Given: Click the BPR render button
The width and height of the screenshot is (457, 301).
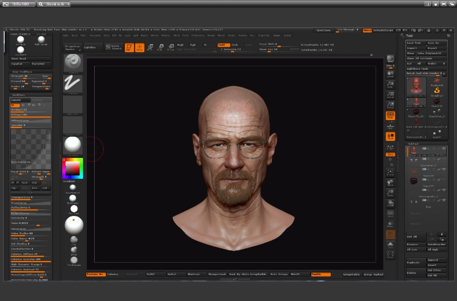Looking at the screenshot, I should point(390,59).
